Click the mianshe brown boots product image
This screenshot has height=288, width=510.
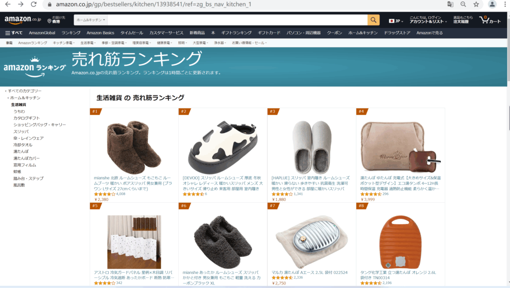pos(134,147)
